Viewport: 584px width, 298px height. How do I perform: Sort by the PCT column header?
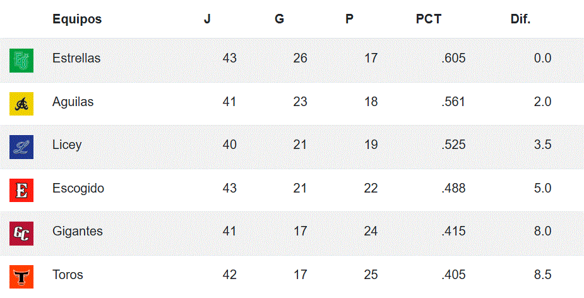(429, 19)
